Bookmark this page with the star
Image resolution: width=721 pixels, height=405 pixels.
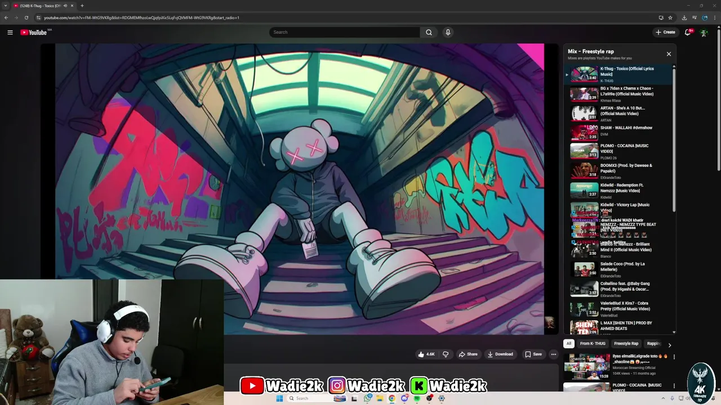pyautogui.click(x=670, y=17)
